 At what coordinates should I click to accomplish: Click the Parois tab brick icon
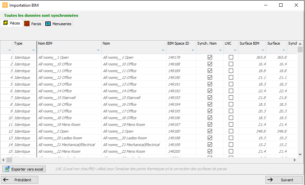tap(27, 24)
